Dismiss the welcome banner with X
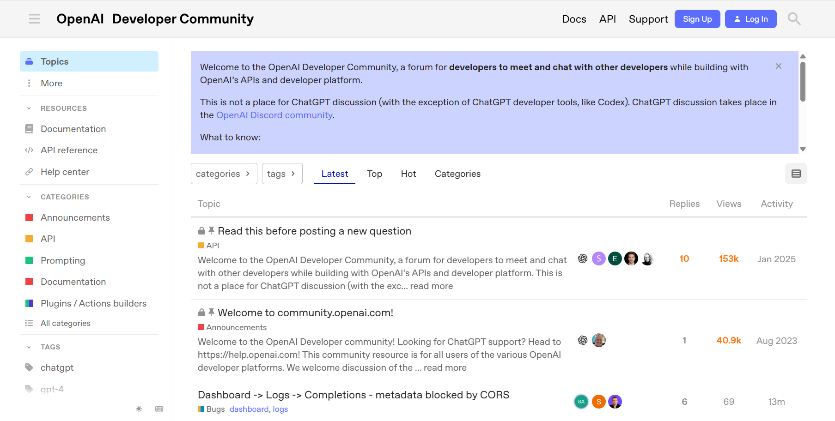The height and width of the screenshot is (421, 835). pos(779,66)
